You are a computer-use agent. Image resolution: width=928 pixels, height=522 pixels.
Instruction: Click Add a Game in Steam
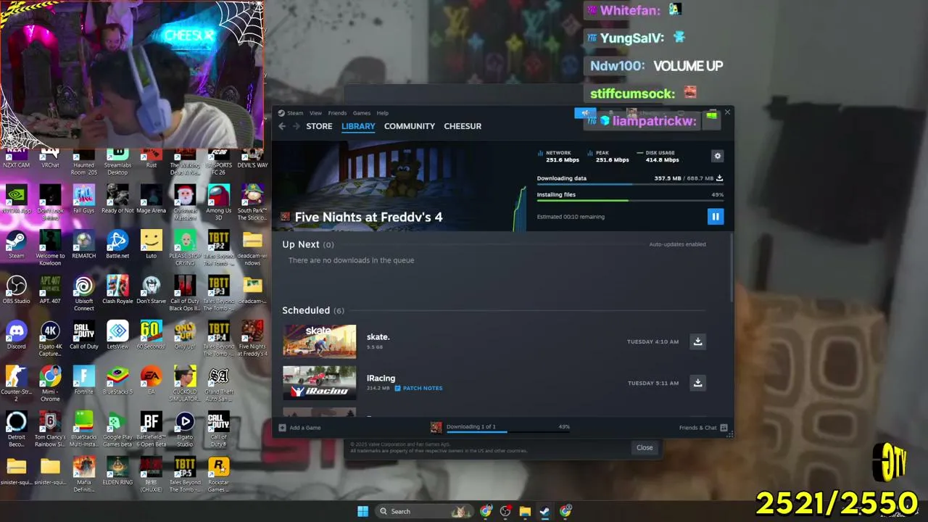(x=300, y=428)
